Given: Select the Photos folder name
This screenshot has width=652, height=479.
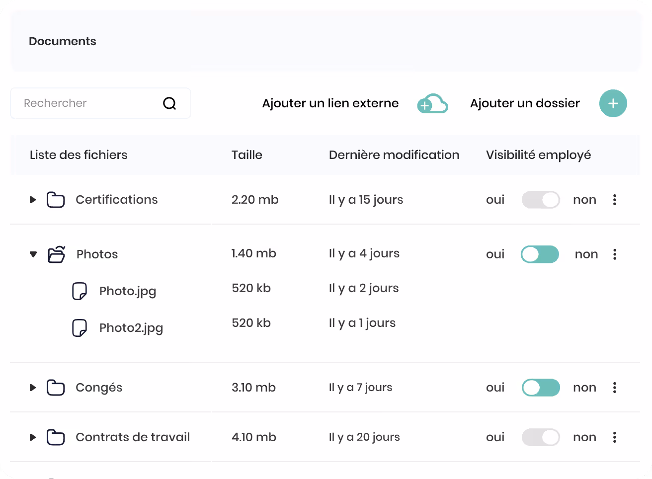Looking at the screenshot, I should [97, 254].
